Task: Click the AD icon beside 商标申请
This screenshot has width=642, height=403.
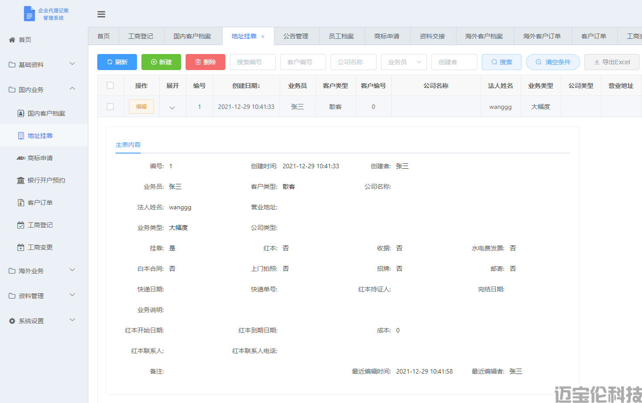Action: coord(21,158)
